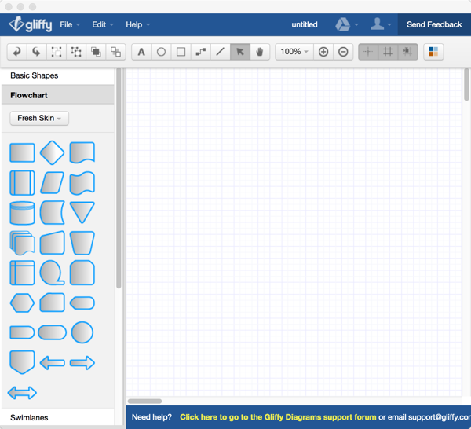Toggle snap to grid button
The width and height of the screenshot is (471, 429).
(407, 52)
